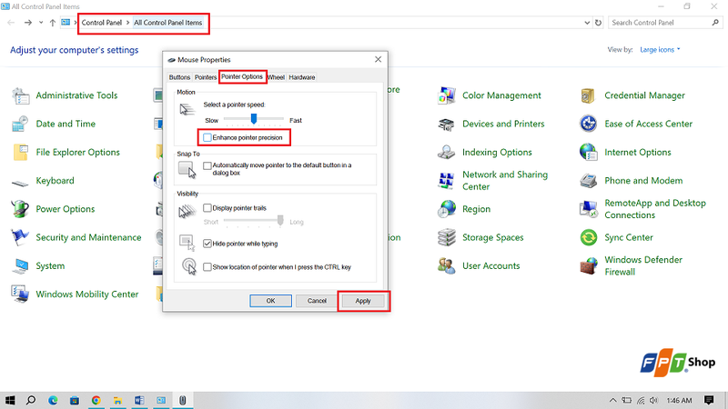Open the View by Large icons dropdown

click(660, 50)
